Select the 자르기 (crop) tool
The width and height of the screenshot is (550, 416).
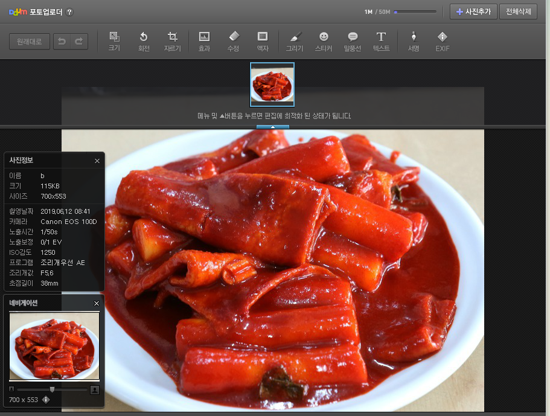pos(173,42)
